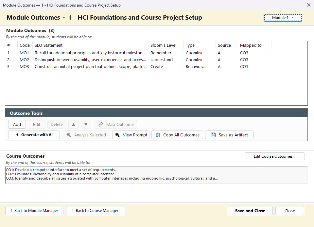
Task: Go Back to Module Manager
Action: 34,211
